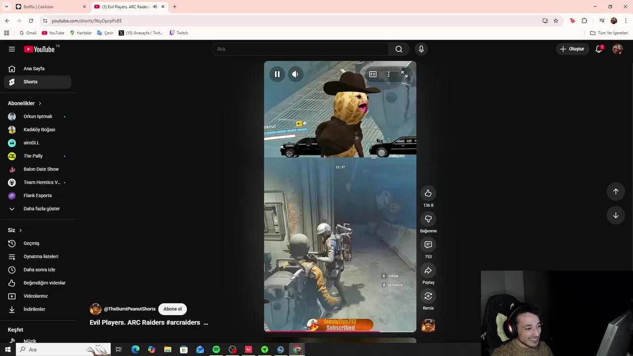Select Ana Sayfa in the sidebar

(38, 69)
